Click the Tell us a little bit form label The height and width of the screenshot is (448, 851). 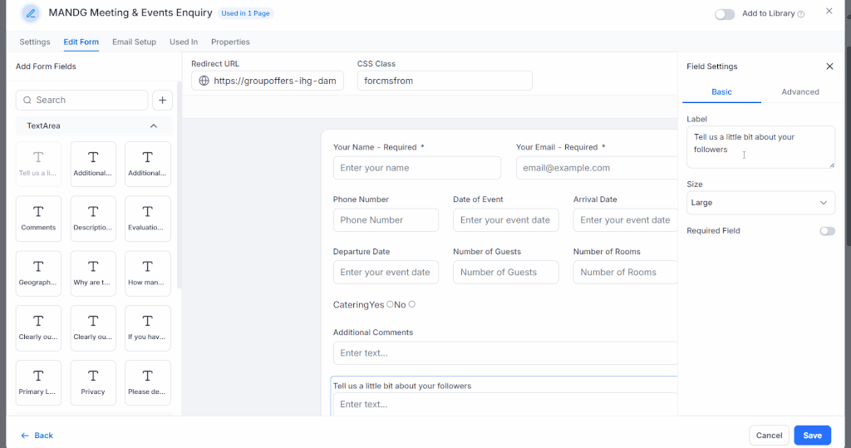(x=402, y=386)
